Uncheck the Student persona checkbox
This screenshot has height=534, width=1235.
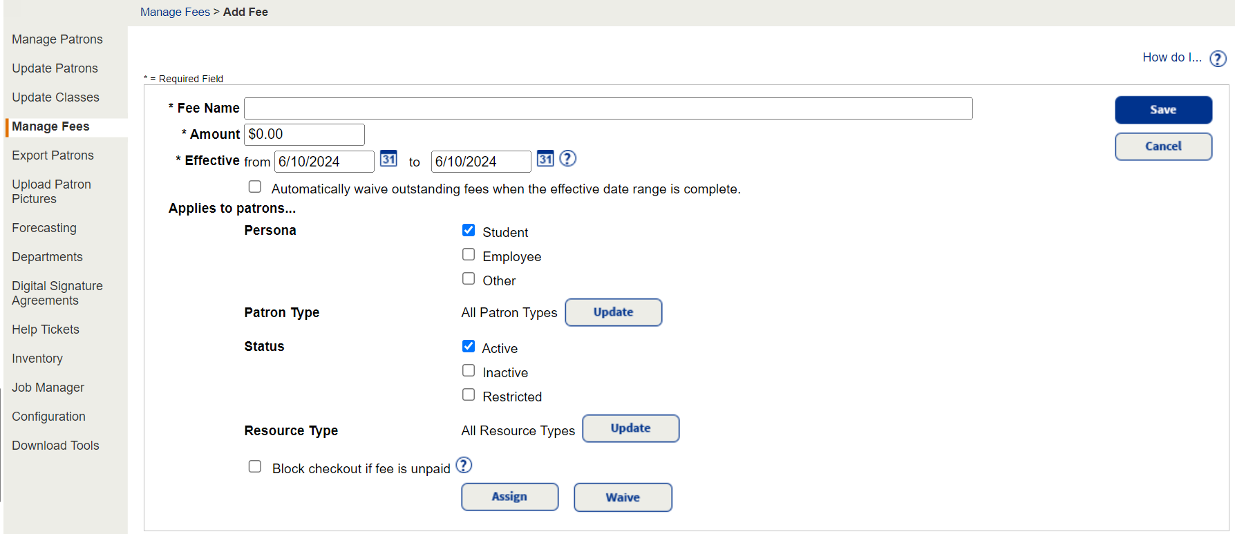(469, 230)
